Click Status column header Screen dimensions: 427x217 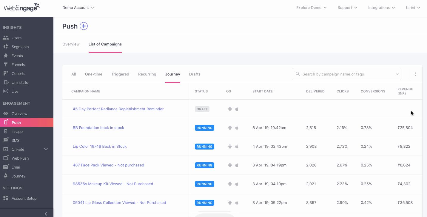coord(201,91)
